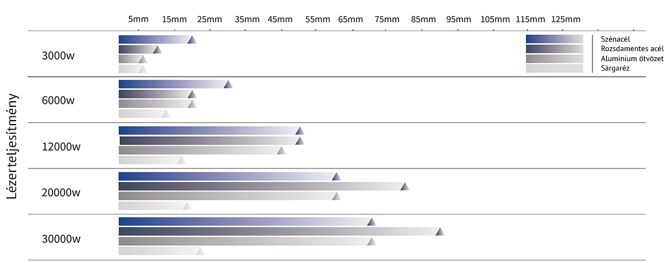Click the Rozsdamentes acél legend swatch
This screenshot has height=263, width=667.
tap(554, 49)
